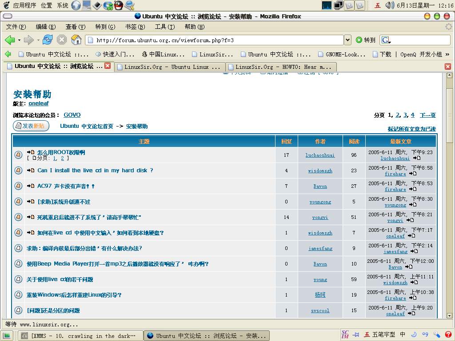
Task: Switch to the LinuxSir.Org - HOWTO tab
Action: coord(281,67)
